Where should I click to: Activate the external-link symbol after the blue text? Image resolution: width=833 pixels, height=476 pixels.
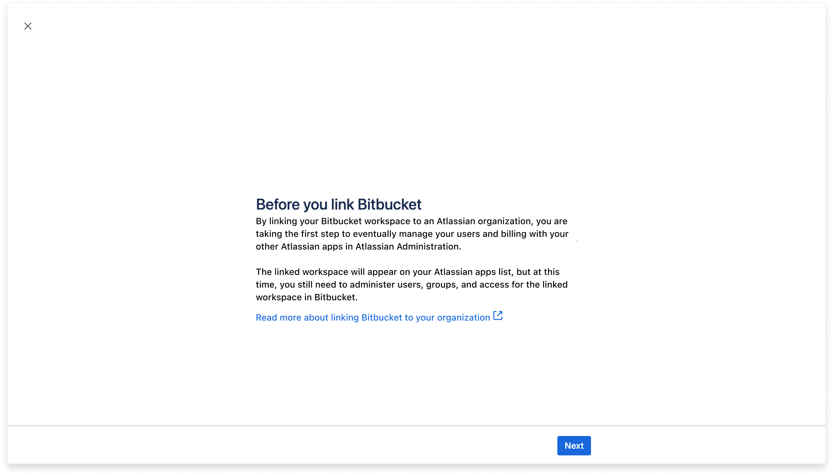tap(497, 316)
